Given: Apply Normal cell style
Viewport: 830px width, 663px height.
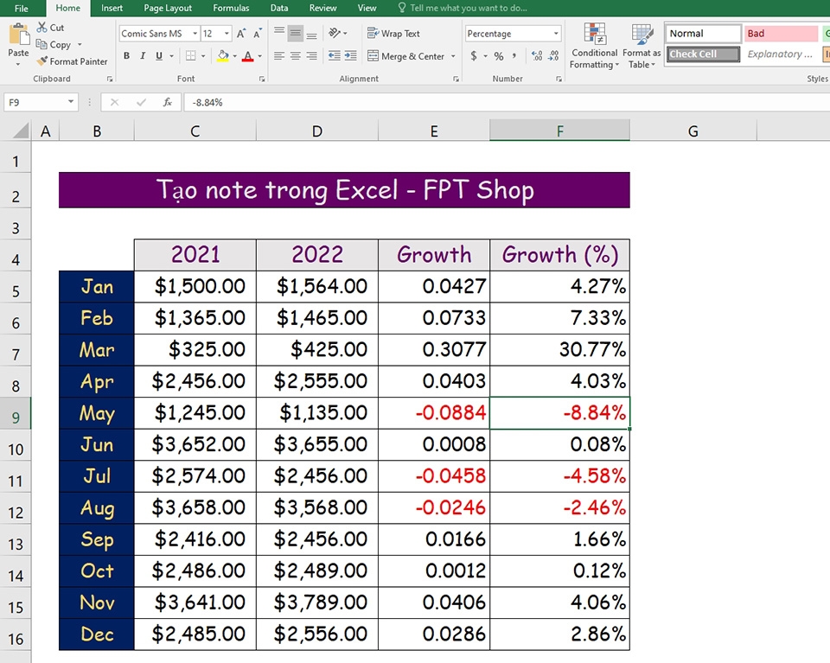Looking at the screenshot, I should (703, 34).
